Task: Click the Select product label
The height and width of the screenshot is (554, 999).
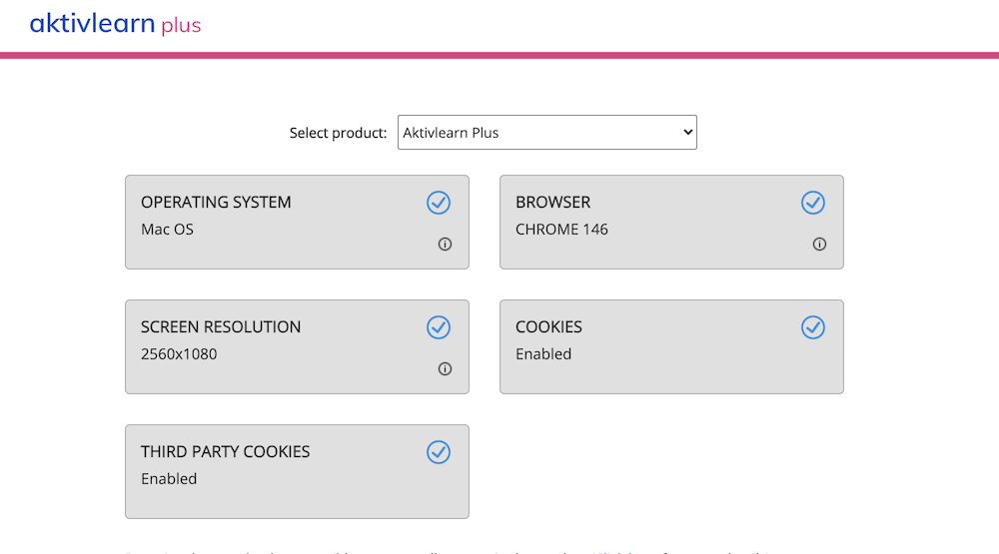Action: [x=338, y=133]
